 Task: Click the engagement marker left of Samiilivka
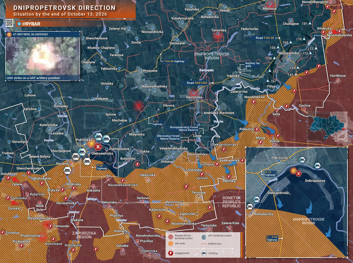8,198
